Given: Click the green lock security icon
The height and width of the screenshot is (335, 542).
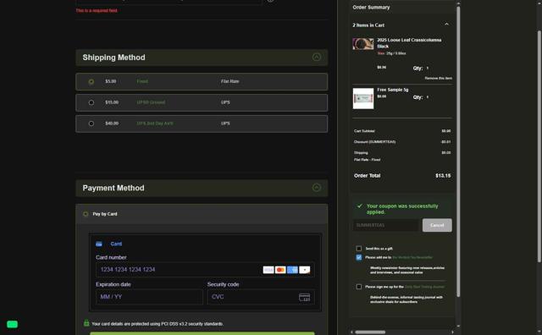Looking at the screenshot, I should 86,323.
